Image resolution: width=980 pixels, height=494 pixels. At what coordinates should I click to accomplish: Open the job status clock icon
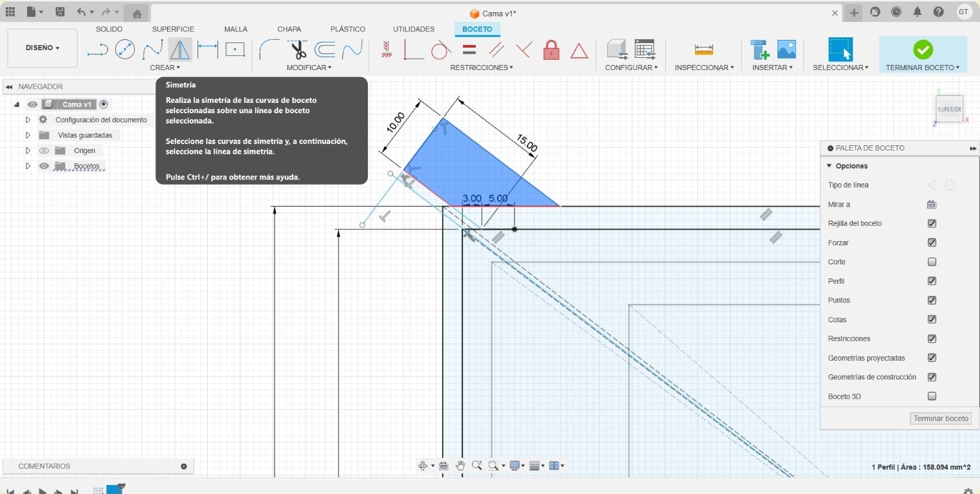896,12
